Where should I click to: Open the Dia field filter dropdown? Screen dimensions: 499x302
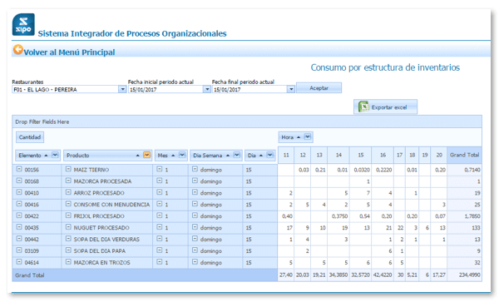(x=269, y=155)
